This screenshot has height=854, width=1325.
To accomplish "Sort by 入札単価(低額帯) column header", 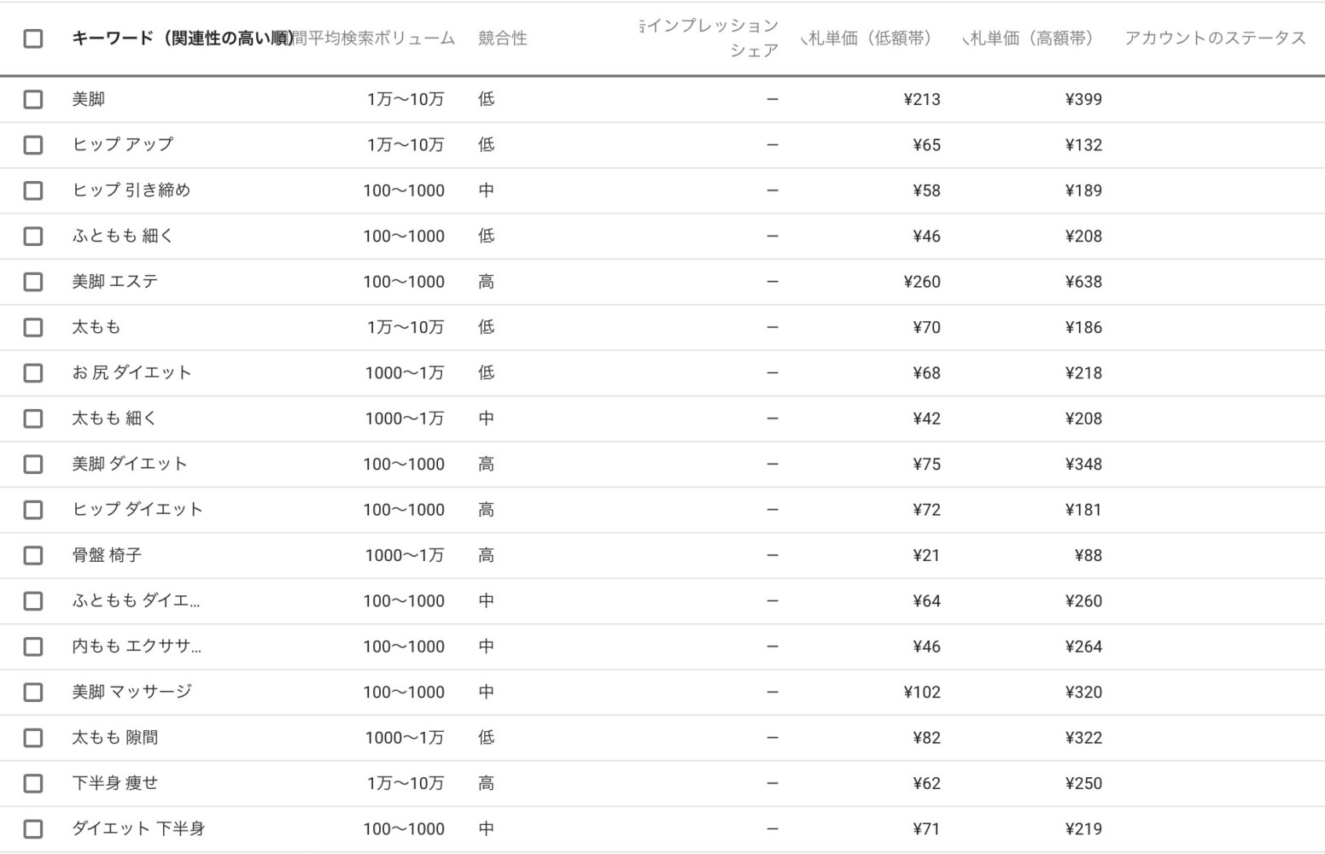I will pyautogui.click(x=866, y=38).
